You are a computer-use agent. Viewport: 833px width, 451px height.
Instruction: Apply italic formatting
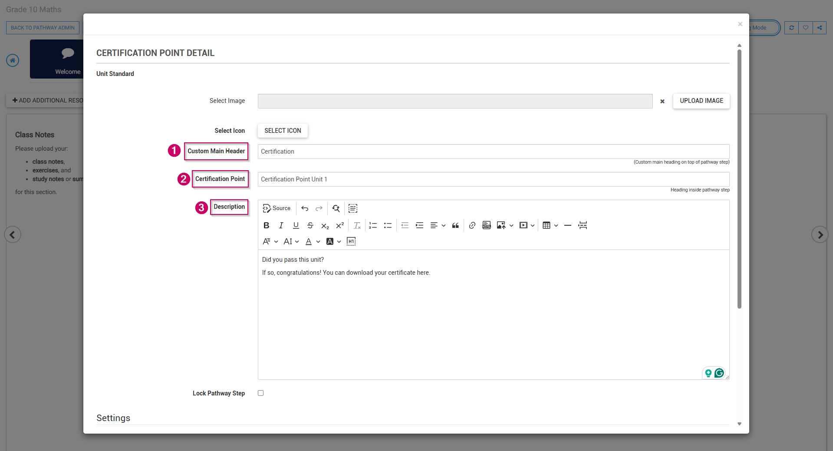pos(281,225)
